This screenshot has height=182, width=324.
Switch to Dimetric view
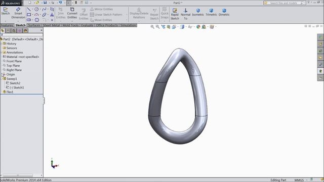pyautogui.click(x=224, y=12)
